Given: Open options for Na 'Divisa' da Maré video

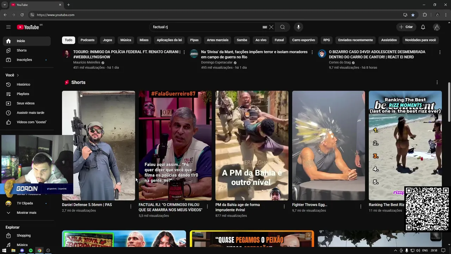Looking at the screenshot, I should 312,52.
